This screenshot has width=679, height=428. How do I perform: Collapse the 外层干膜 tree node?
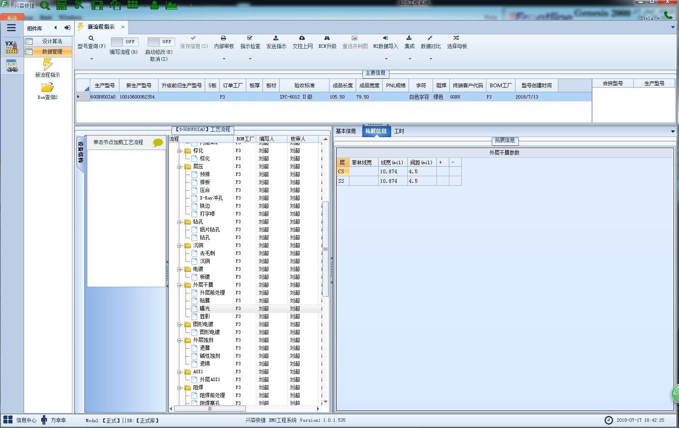(x=179, y=285)
